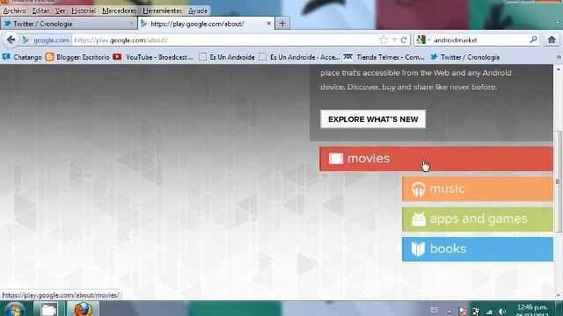This screenshot has height=316, width=563.
Task: Focus the androidmarket search field
Action: point(479,40)
